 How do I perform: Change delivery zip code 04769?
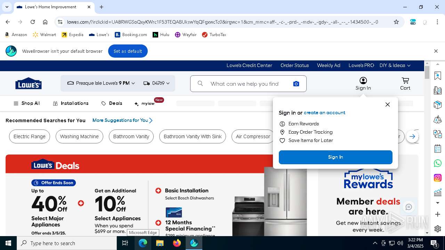(x=156, y=83)
